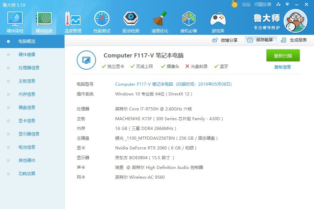
Task: Launch the 性能测试 performance test
Action: [x=102, y=21]
